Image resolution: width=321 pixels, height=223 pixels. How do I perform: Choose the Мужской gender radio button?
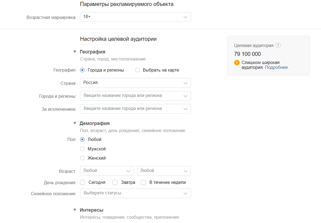click(82, 149)
